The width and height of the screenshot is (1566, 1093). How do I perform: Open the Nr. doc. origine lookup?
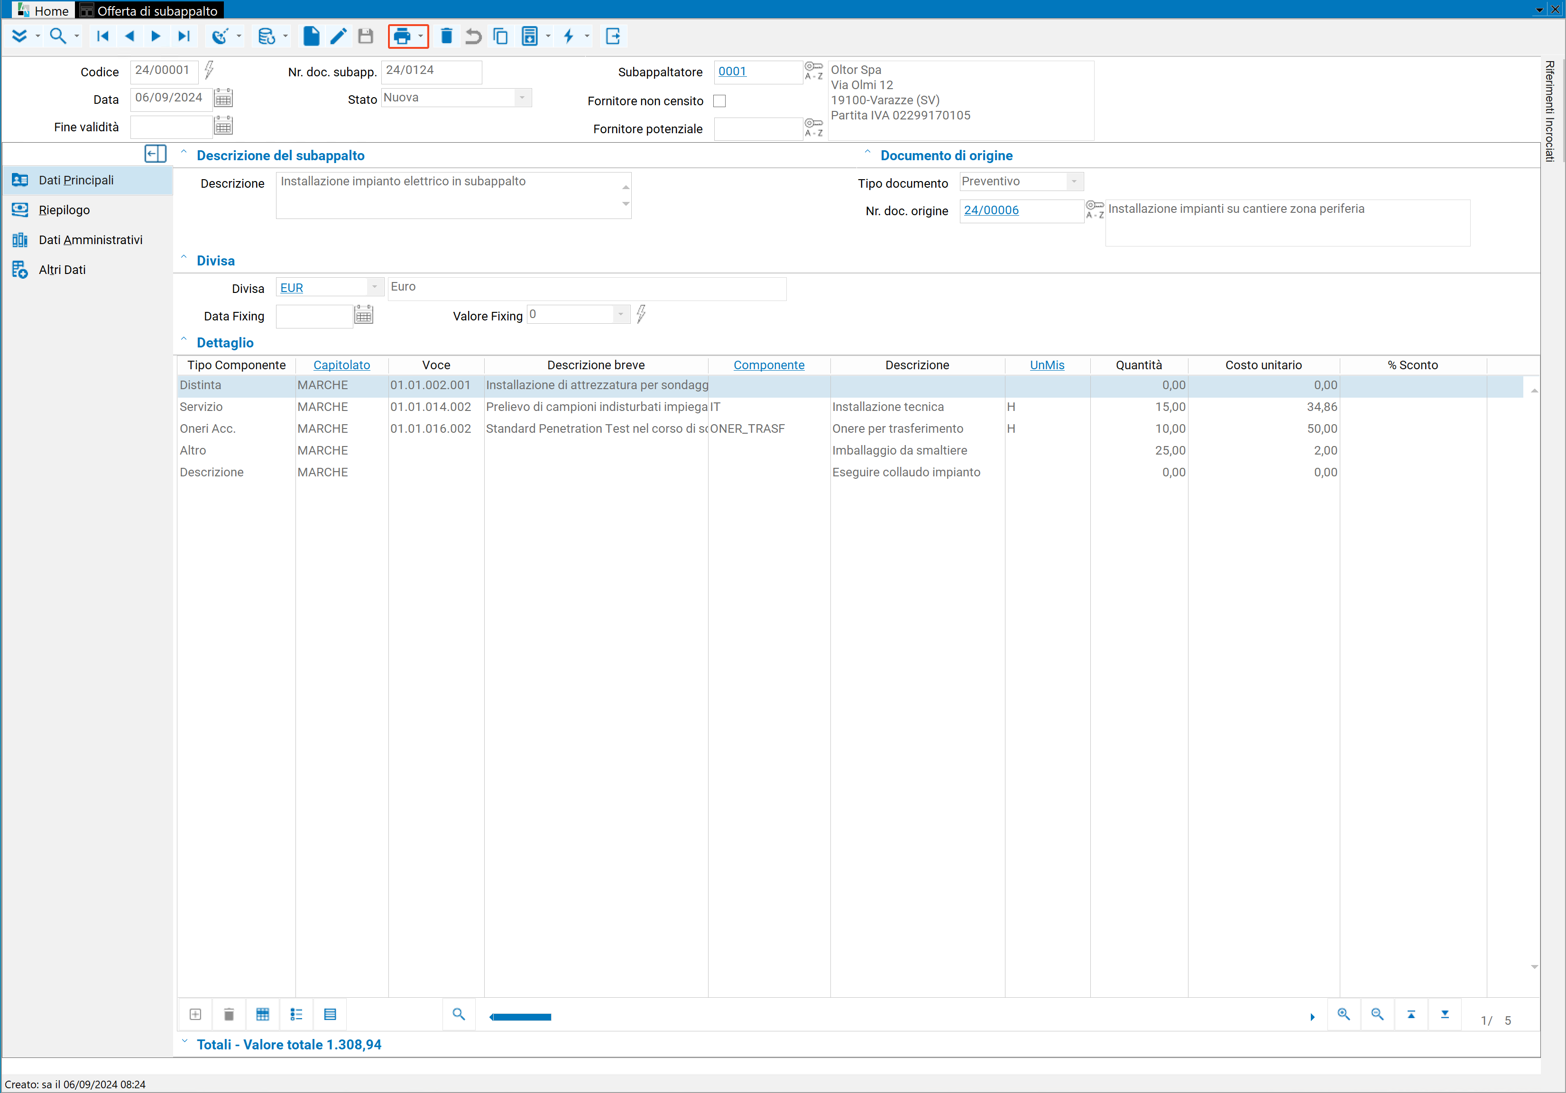tap(1095, 209)
